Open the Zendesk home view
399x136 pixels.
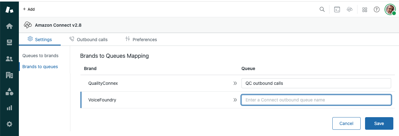[9, 26]
